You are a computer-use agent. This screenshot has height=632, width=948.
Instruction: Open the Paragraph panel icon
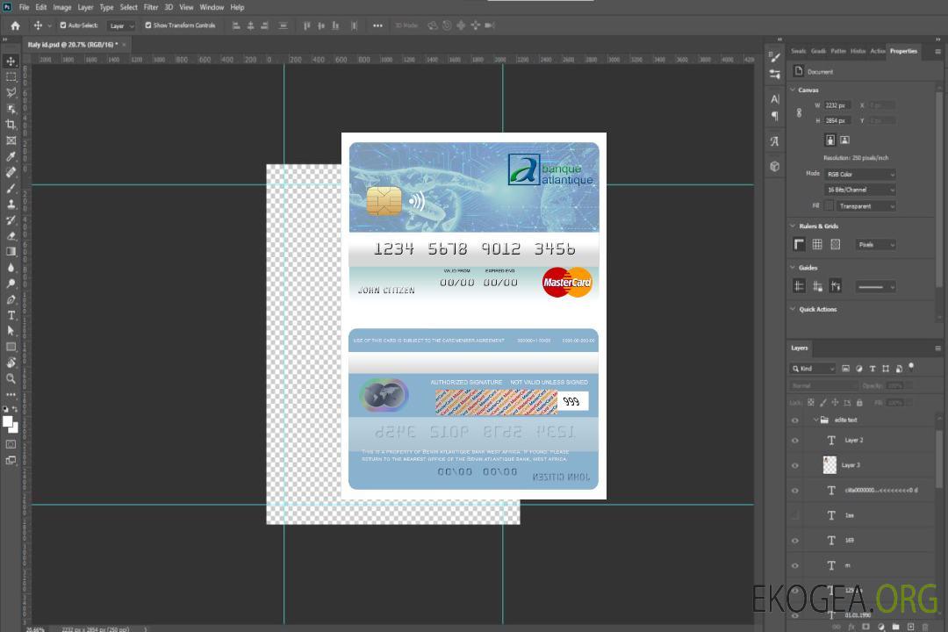pos(775,116)
